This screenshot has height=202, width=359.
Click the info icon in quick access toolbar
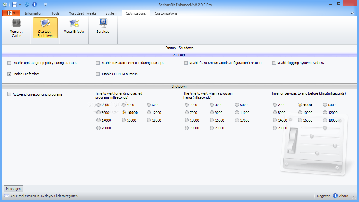point(34,5)
